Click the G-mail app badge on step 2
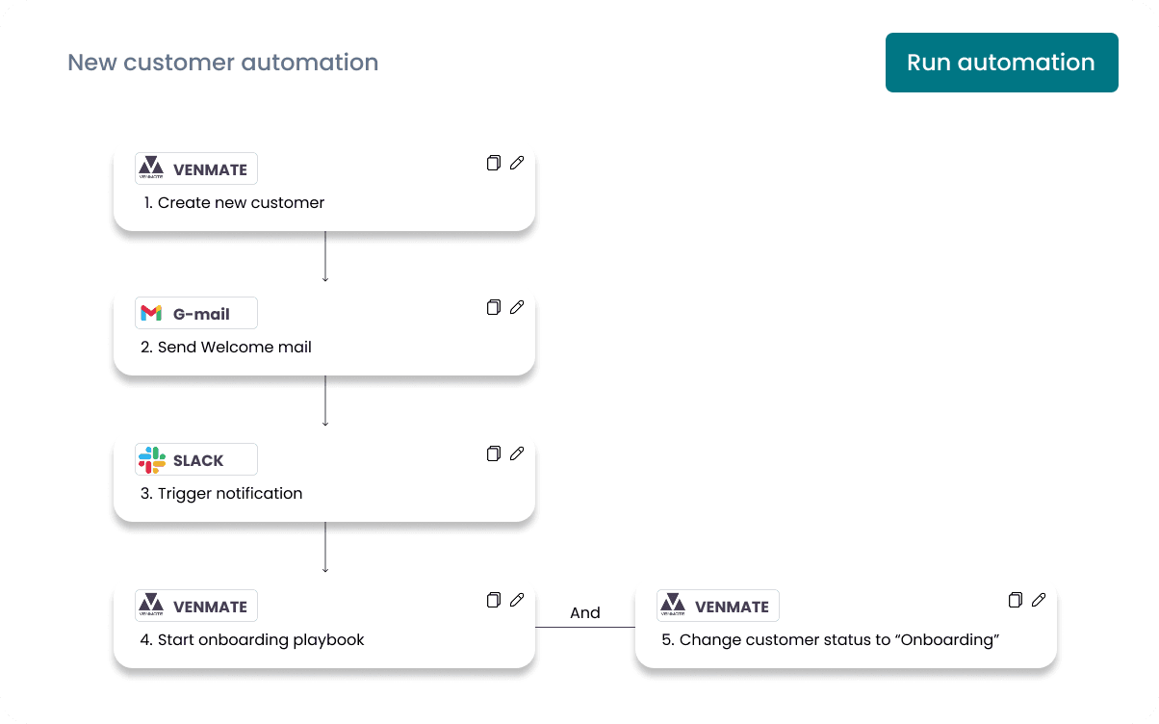 pos(195,312)
